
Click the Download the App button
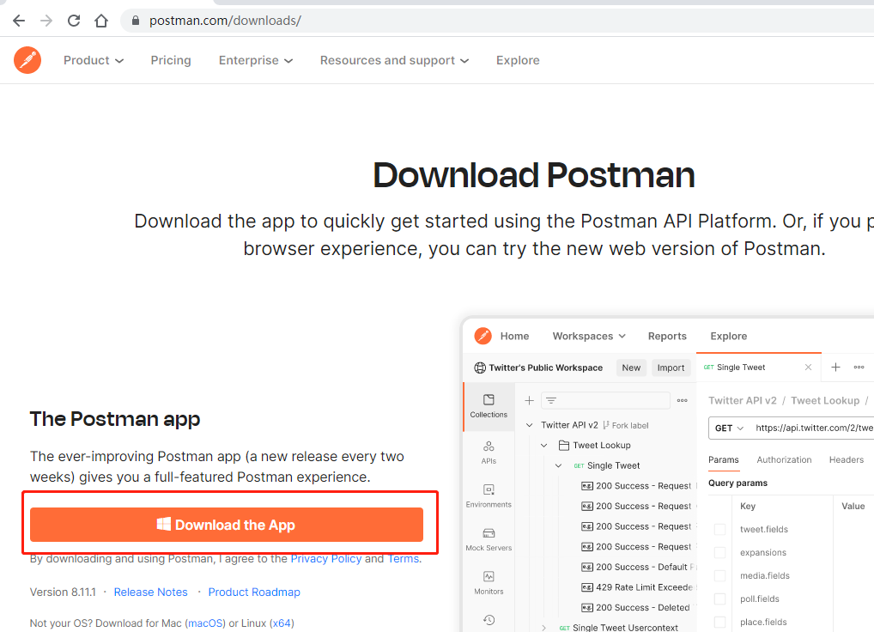[x=227, y=525]
